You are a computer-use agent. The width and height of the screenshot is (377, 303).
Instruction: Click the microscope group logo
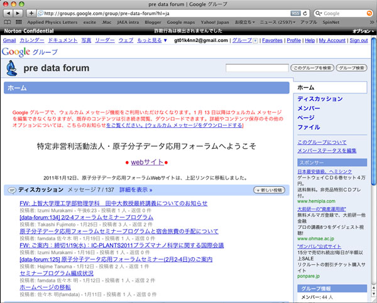pyautogui.click(x=12, y=68)
